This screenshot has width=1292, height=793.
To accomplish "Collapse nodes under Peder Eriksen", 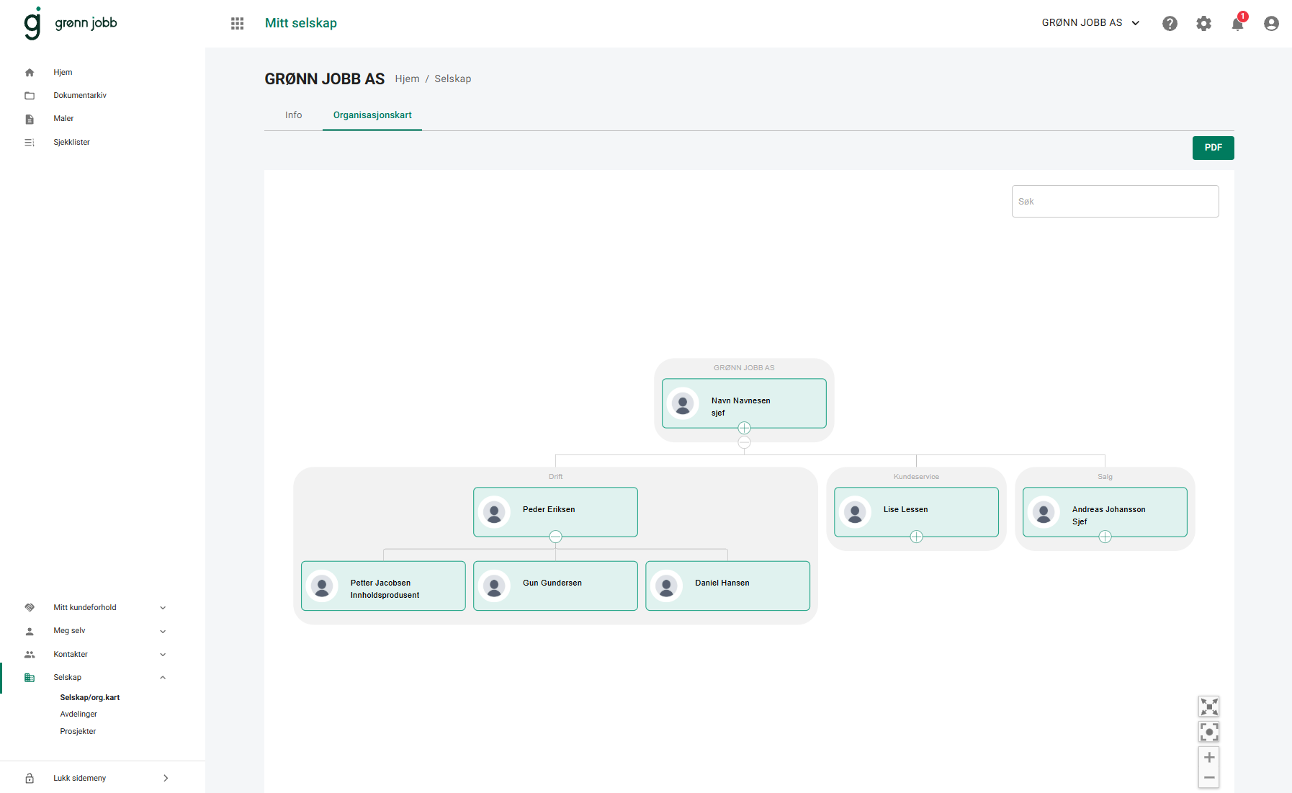I will point(555,537).
